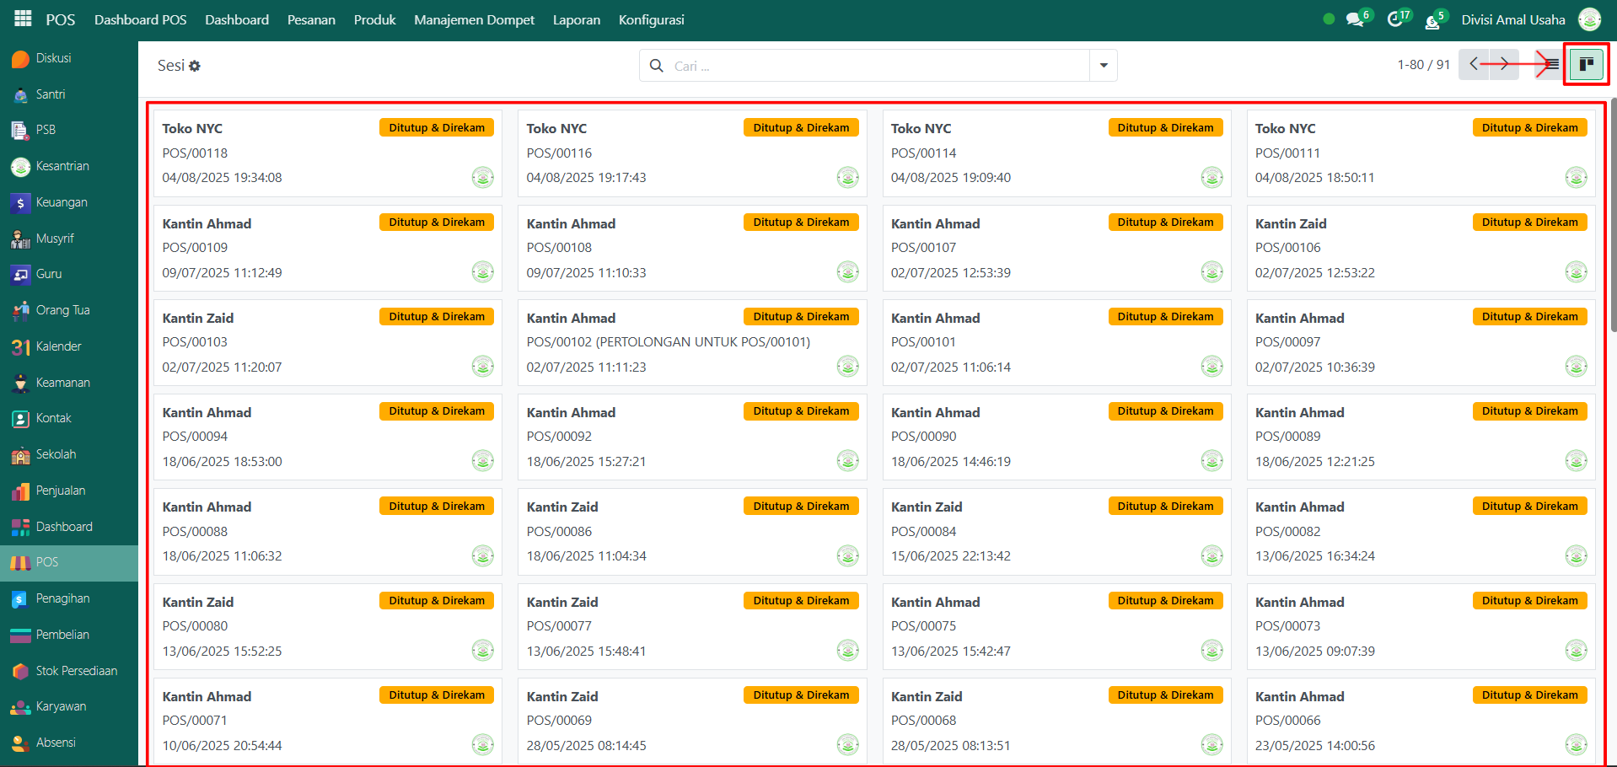The width and height of the screenshot is (1617, 767).
Task: Click in the Cari search field
Action: point(877,66)
